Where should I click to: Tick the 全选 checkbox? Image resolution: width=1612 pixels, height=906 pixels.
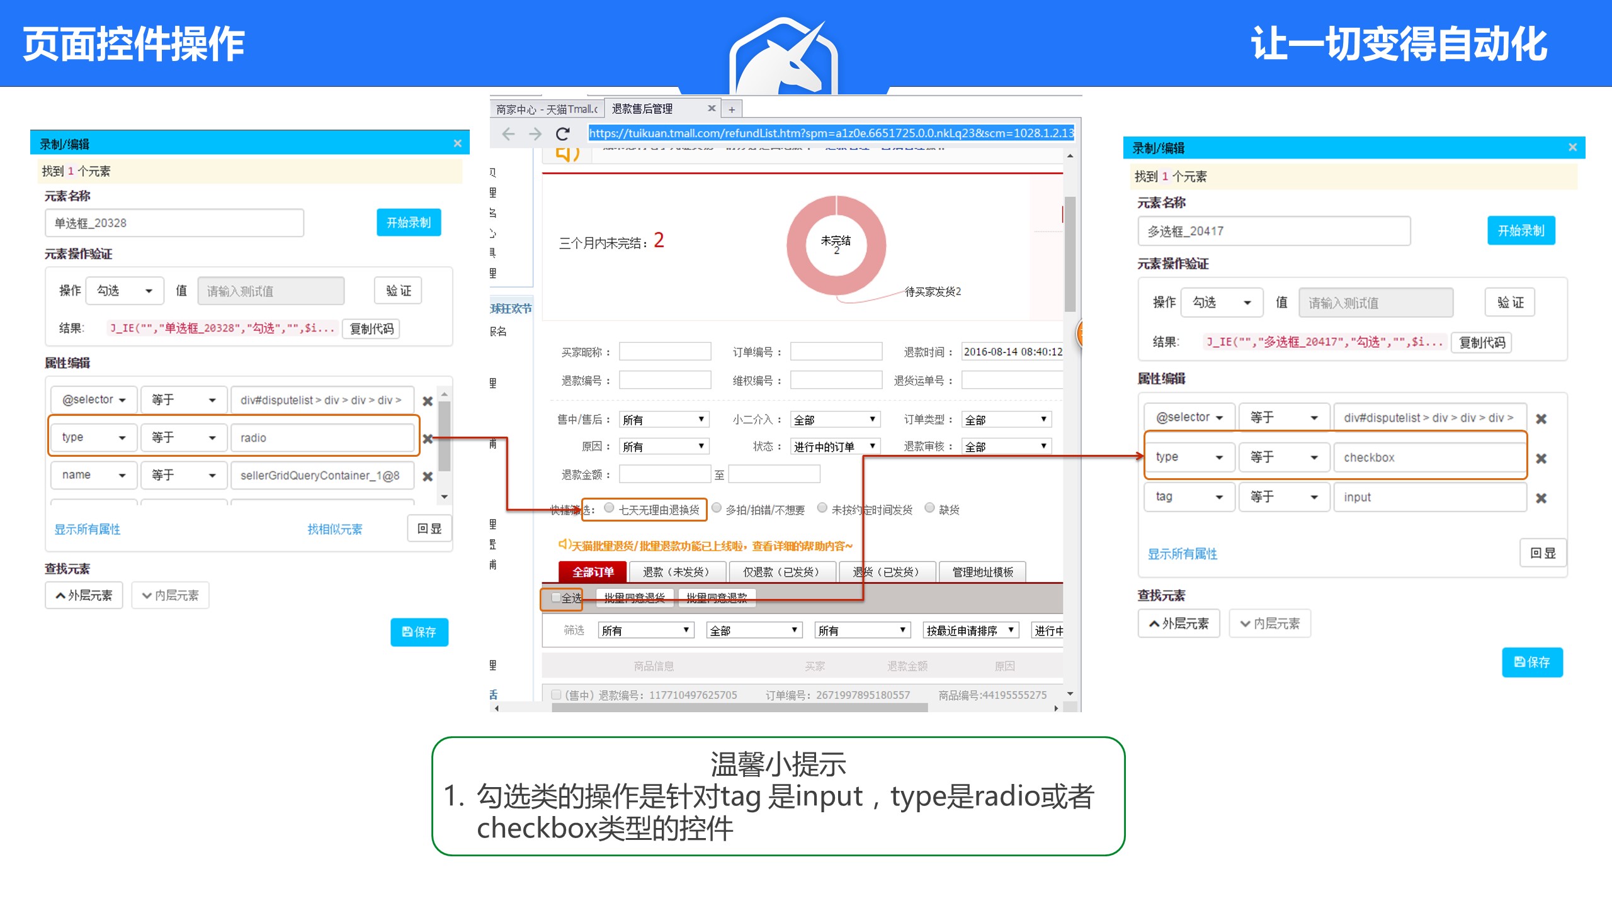pos(555,597)
